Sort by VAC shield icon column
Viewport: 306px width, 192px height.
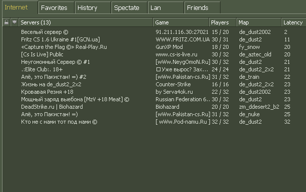click(x=14, y=22)
